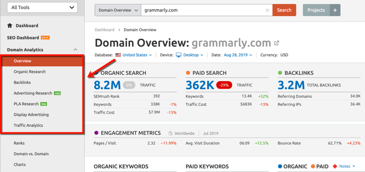Expand the Notes dropdown

click(x=347, y=167)
